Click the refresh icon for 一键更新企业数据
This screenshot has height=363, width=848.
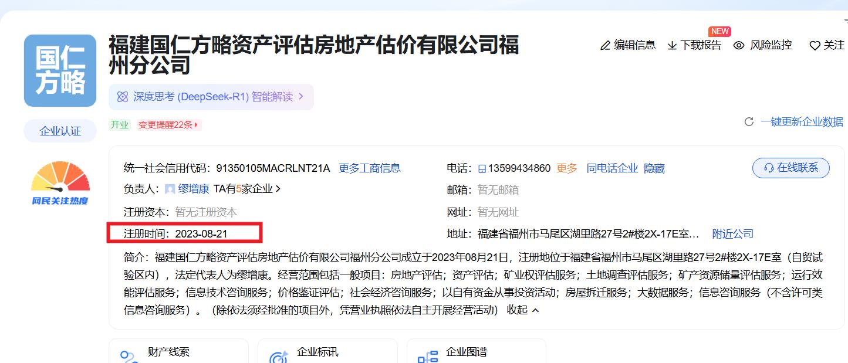click(x=749, y=122)
